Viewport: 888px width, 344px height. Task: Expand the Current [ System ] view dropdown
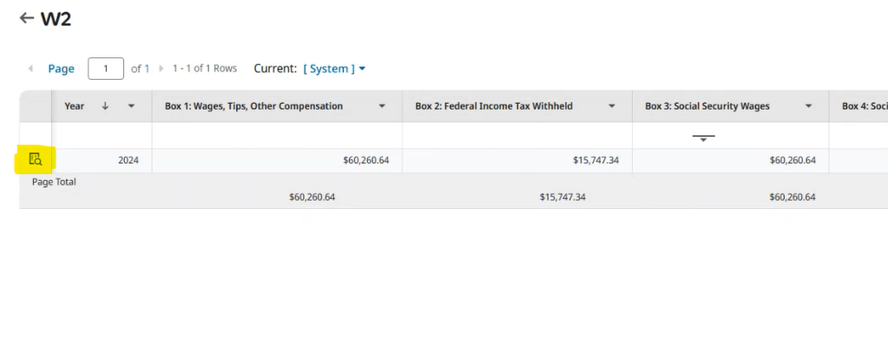pyautogui.click(x=335, y=68)
